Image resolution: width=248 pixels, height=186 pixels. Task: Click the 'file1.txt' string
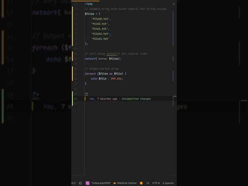click(100, 29)
